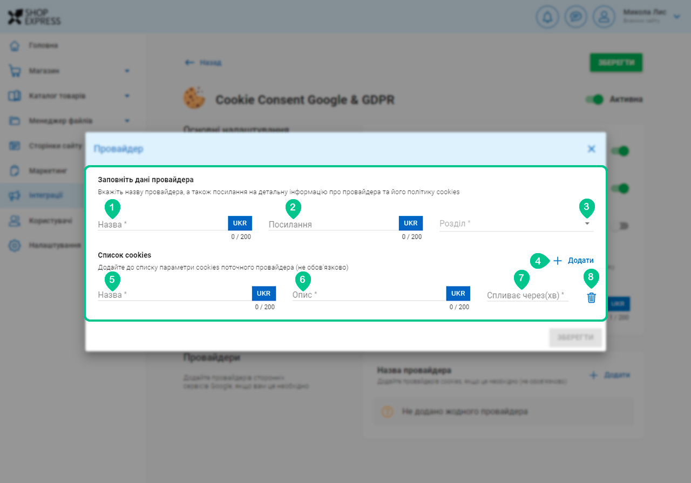This screenshot has height=483, width=691.
Task: Click the page icon beside Сторінки сайту
Action: [x=15, y=146]
